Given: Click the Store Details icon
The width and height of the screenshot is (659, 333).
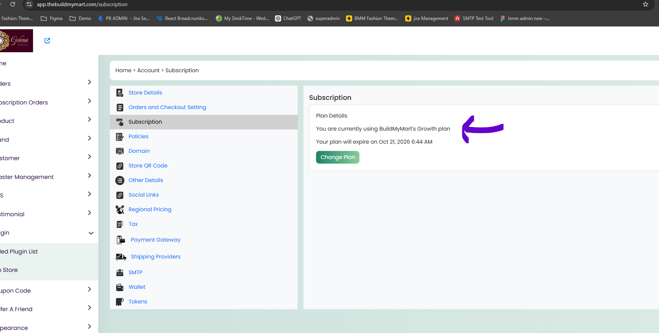Looking at the screenshot, I should click(120, 93).
